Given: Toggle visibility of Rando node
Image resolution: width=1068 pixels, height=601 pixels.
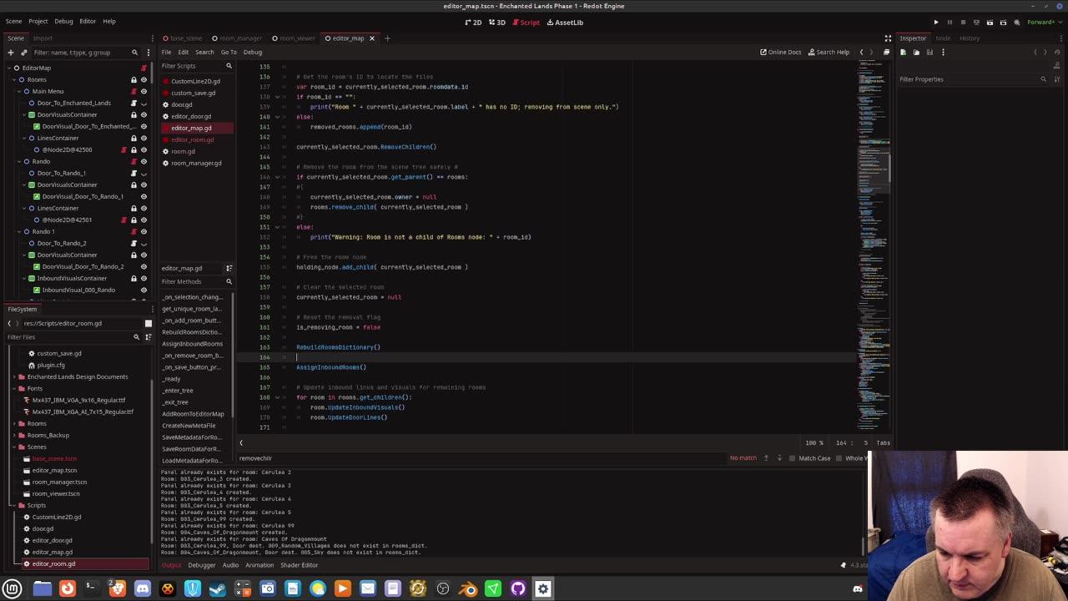Looking at the screenshot, I should (144, 161).
